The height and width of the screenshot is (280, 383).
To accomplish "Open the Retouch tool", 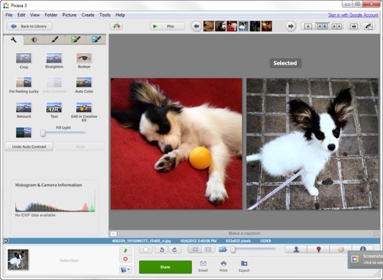I will click(x=24, y=107).
